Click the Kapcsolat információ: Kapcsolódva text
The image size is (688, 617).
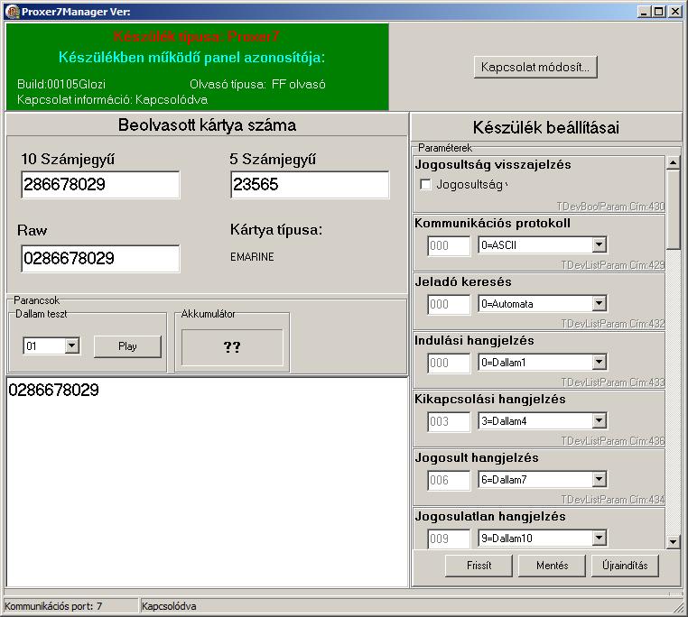(x=112, y=99)
